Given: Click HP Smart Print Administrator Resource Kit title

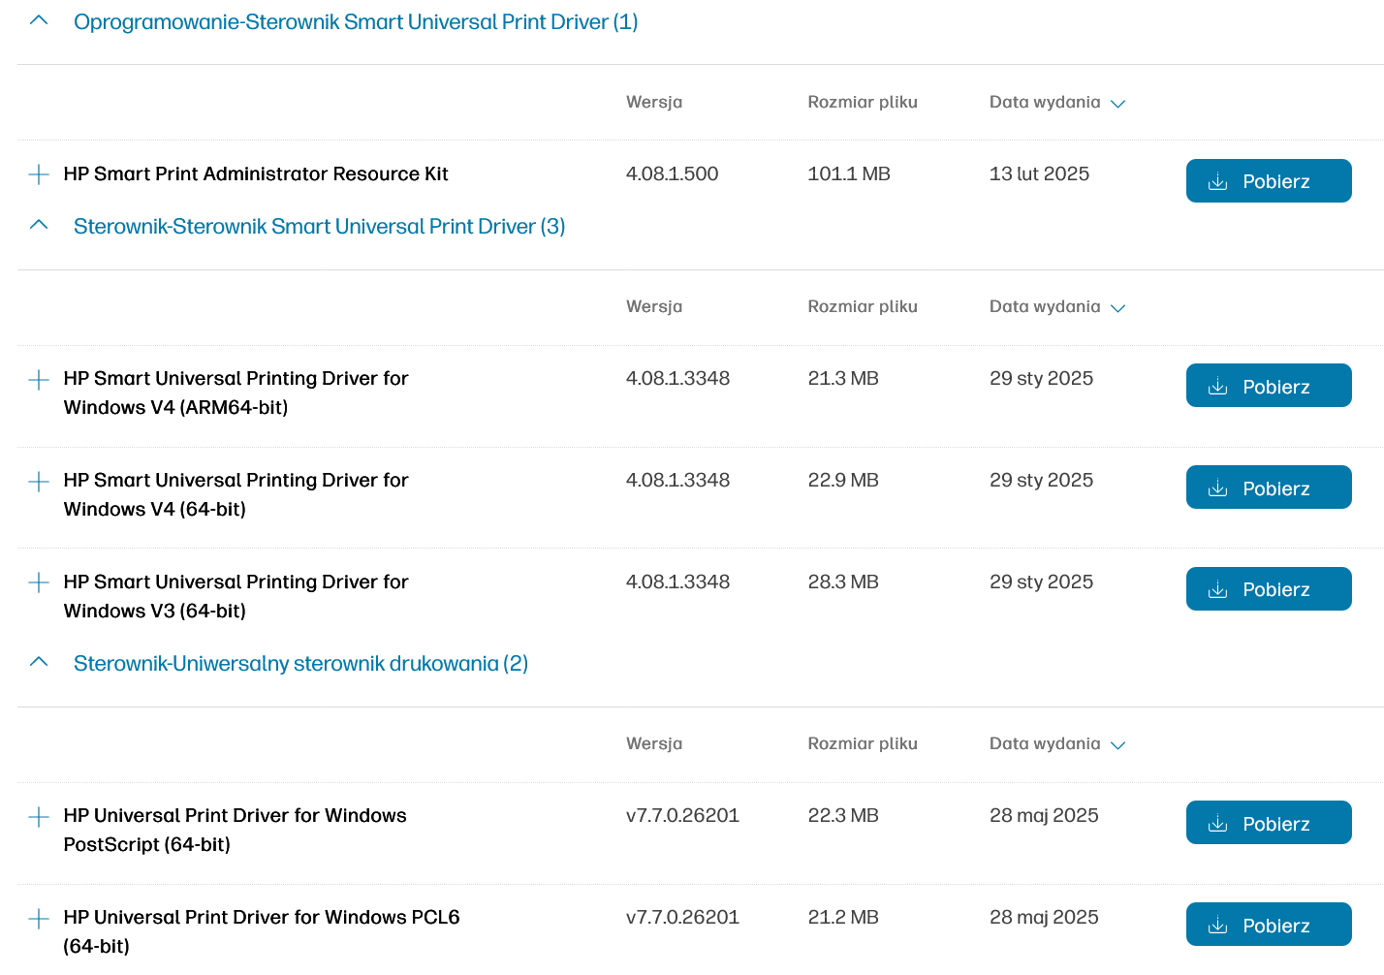Looking at the screenshot, I should click(x=256, y=174).
